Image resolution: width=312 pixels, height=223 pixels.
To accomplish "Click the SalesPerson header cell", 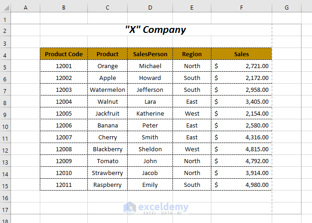I will (x=150, y=54).
